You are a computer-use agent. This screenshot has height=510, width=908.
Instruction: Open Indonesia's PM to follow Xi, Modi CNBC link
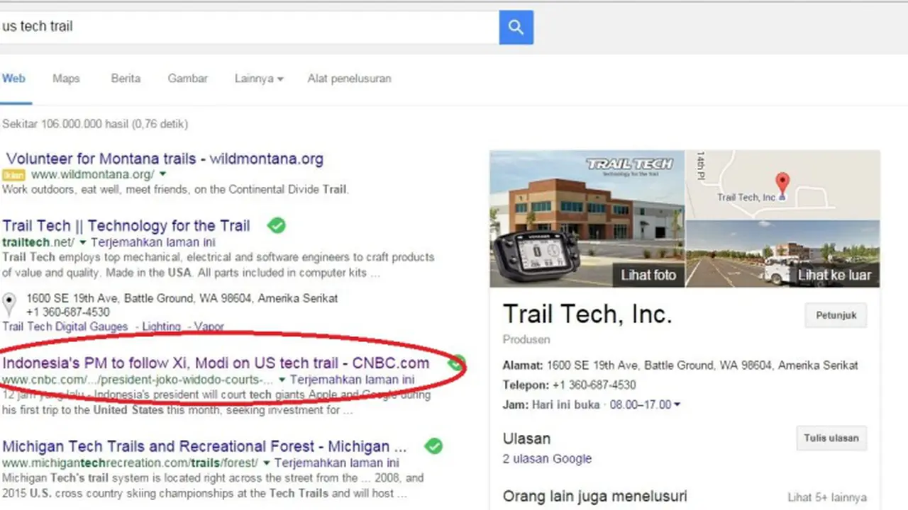(216, 363)
